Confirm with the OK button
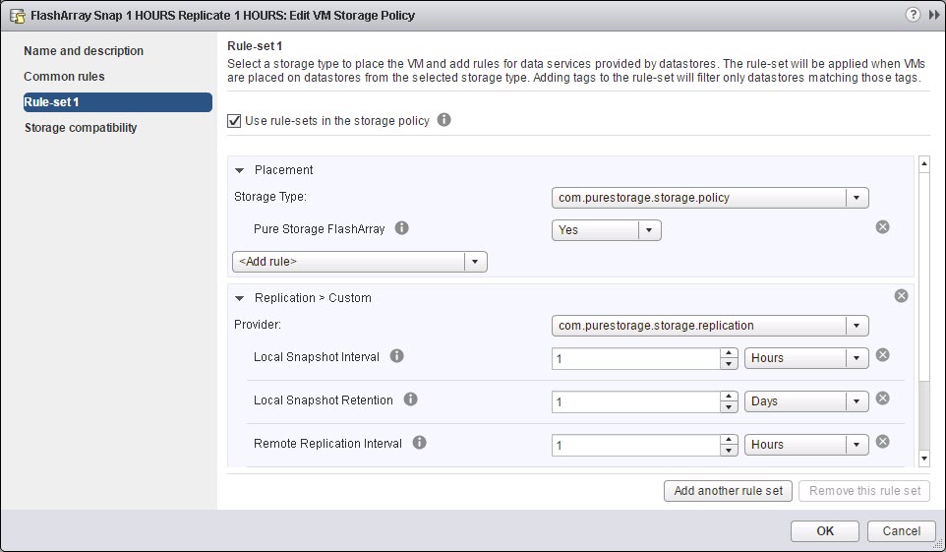Image resolution: width=946 pixels, height=552 pixels. pos(825,531)
